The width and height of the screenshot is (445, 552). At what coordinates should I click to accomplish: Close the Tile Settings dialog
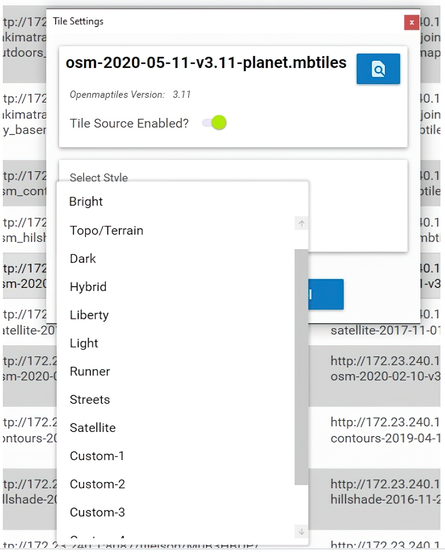[412, 23]
